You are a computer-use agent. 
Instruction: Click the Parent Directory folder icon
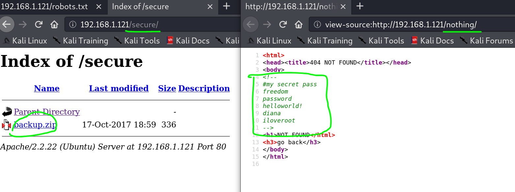pos(7,112)
